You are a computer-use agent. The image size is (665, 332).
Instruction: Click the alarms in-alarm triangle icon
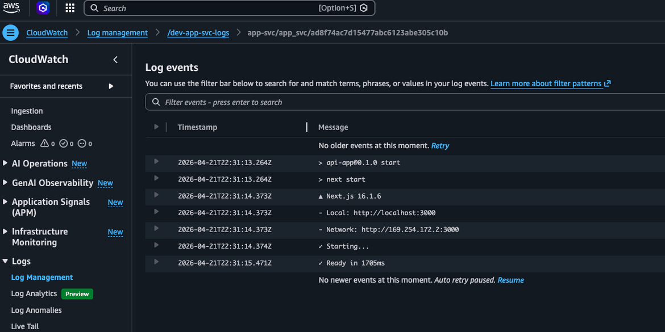click(x=44, y=144)
